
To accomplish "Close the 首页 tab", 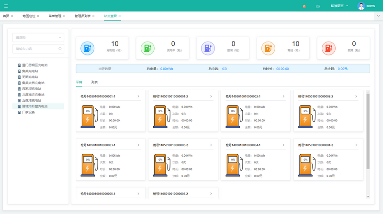I will click(x=12, y=16).
